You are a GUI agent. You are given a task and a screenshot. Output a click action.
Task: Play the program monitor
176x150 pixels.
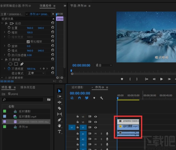(162, 79)
